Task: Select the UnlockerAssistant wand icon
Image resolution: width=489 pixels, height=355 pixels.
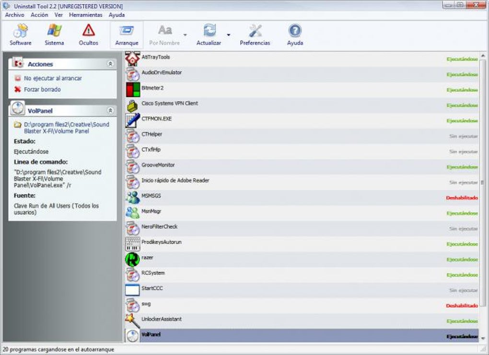Action: [132, 321]
